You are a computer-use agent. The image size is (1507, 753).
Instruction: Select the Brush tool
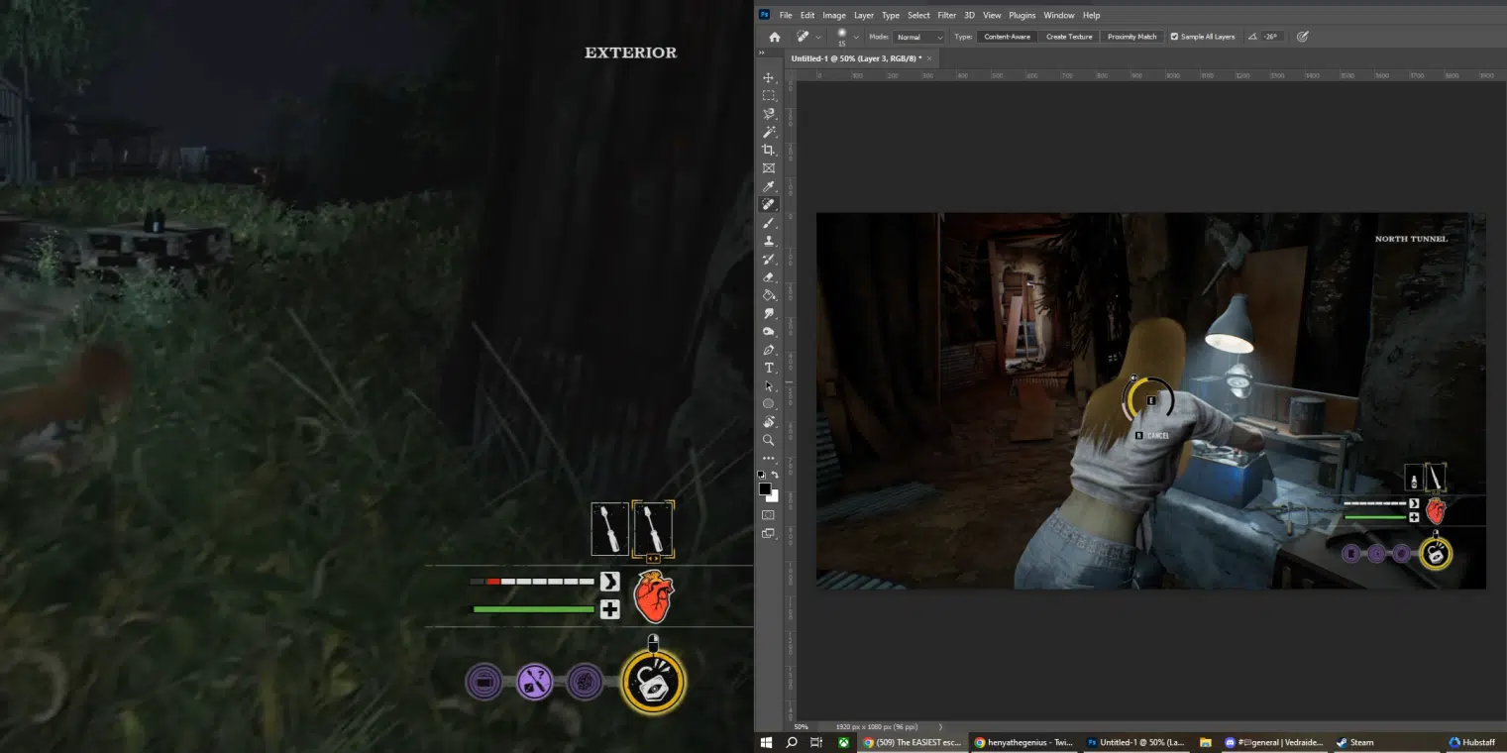click(768, 223)
